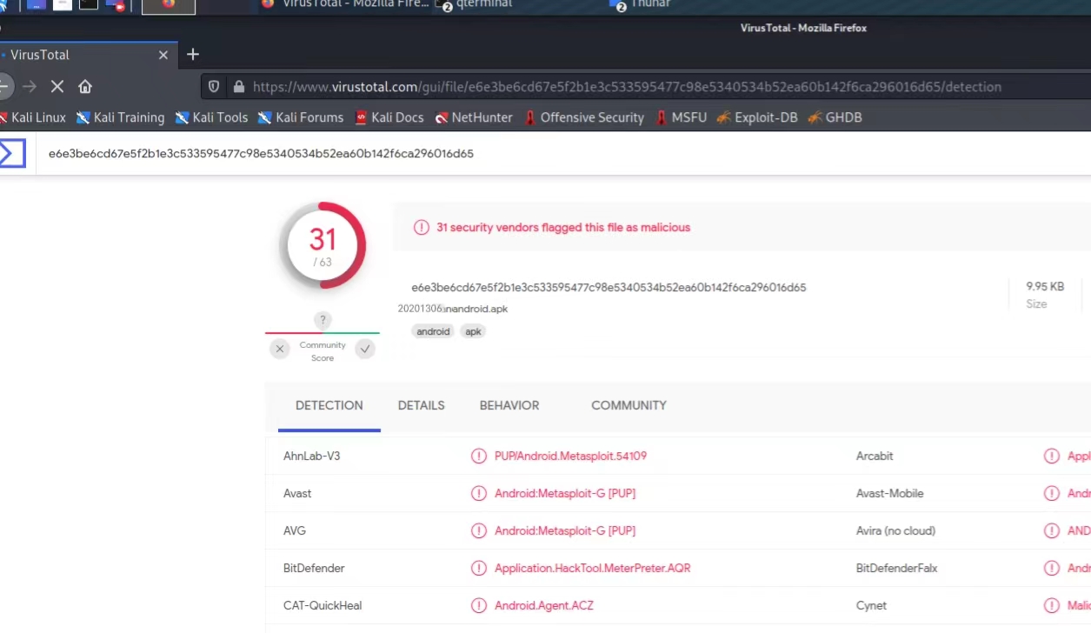Click the Avira (no cloud) vendor name

tap(895, 530)
